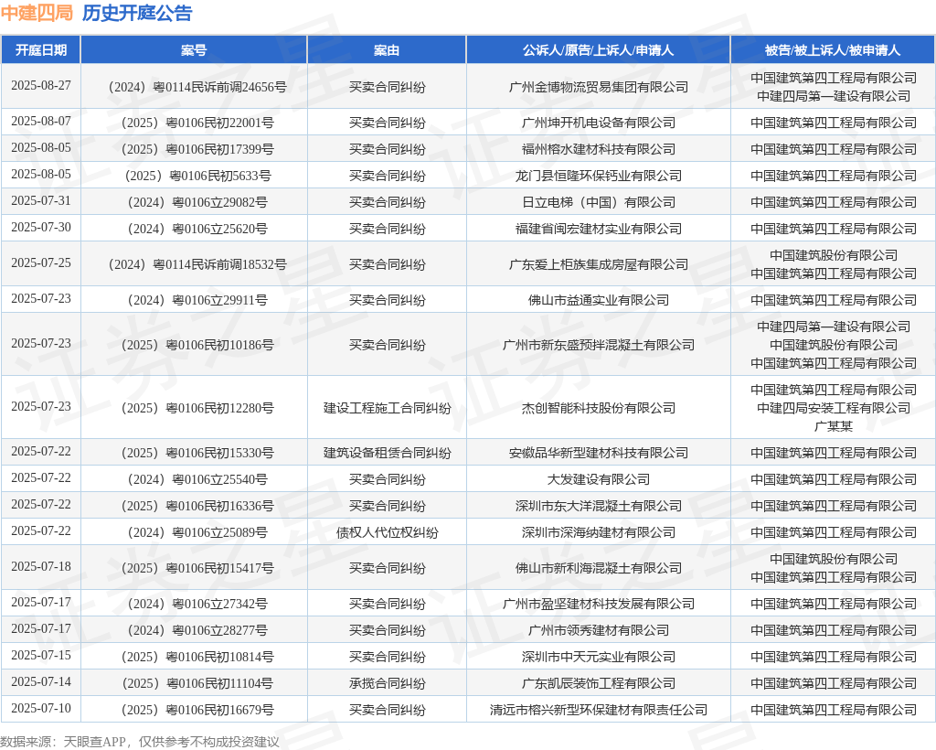The image size is (936, 750).
Task: Click case number 粤0114民诉前调18532号
Action: click(x=197, y=264)
